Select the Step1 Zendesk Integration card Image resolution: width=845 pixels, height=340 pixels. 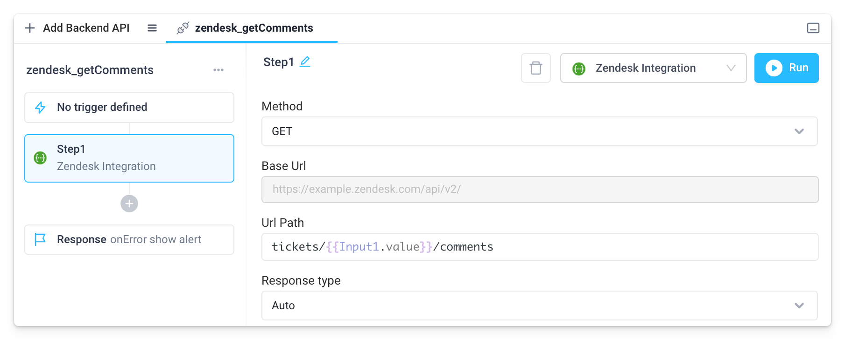click(129, 158)
